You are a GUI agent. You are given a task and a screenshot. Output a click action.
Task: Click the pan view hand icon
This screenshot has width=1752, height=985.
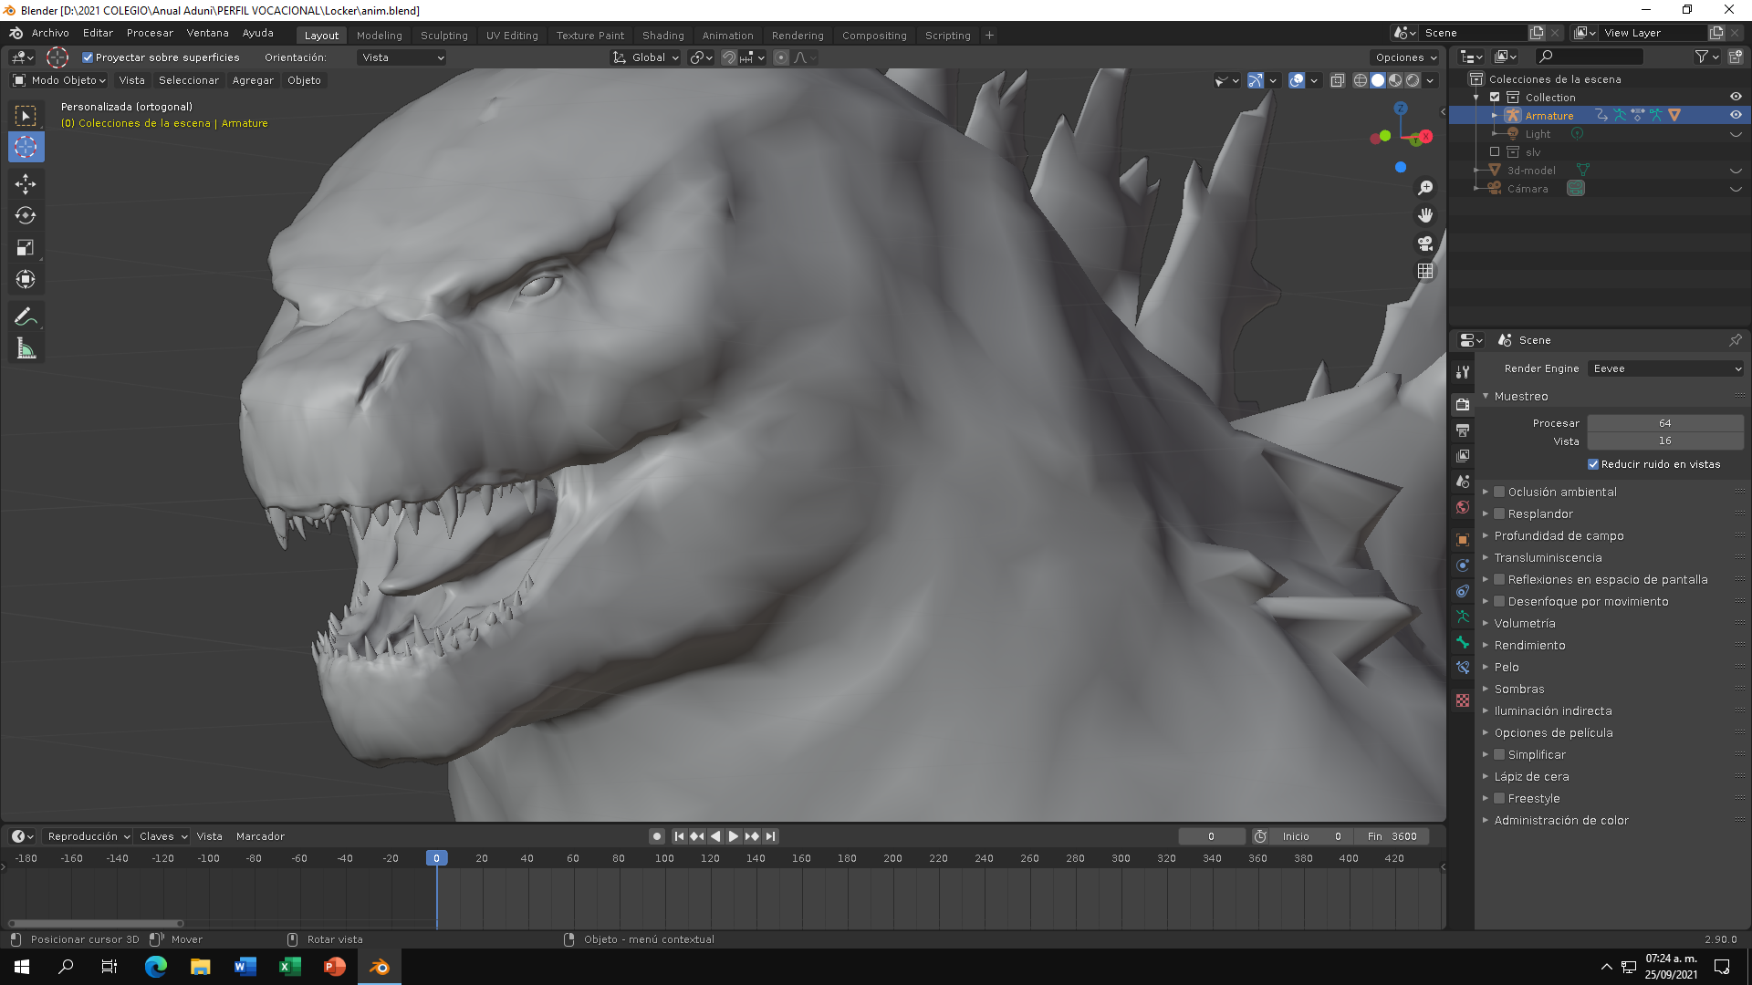[1425, 215]
